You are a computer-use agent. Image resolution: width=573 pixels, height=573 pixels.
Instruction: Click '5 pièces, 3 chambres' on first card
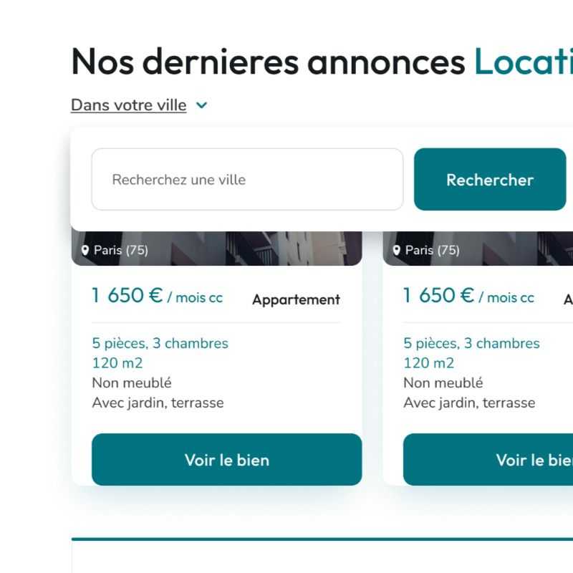(x=160, y=343)
